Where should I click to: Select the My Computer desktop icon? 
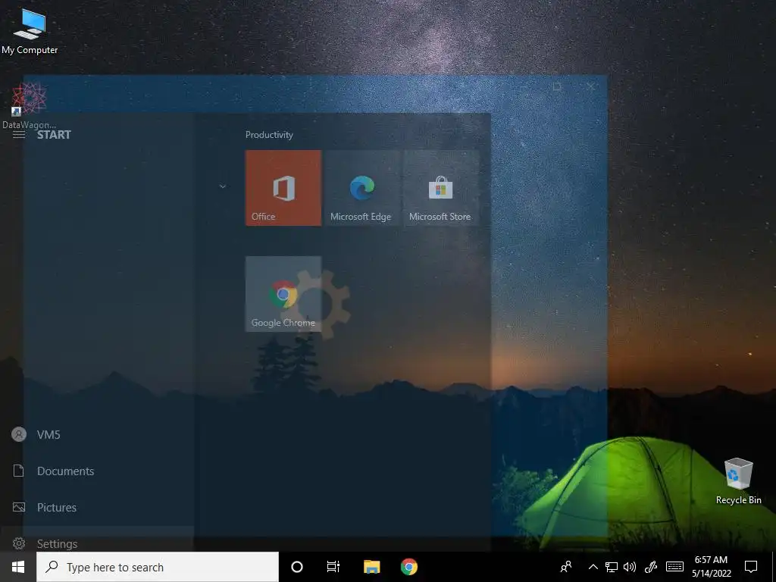click(30, 30)
